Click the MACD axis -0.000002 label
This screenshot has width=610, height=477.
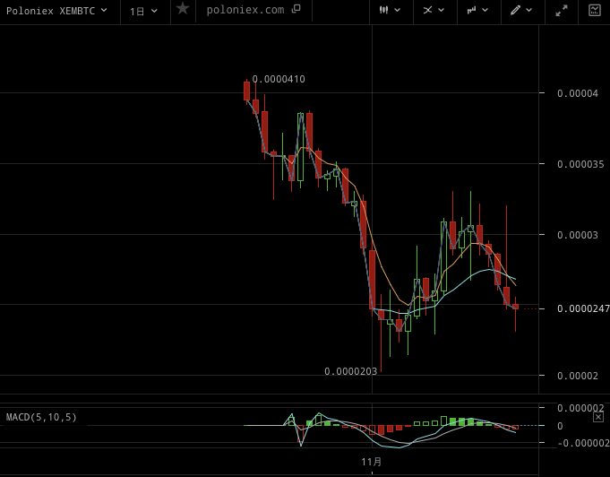(x=583, y=443)
